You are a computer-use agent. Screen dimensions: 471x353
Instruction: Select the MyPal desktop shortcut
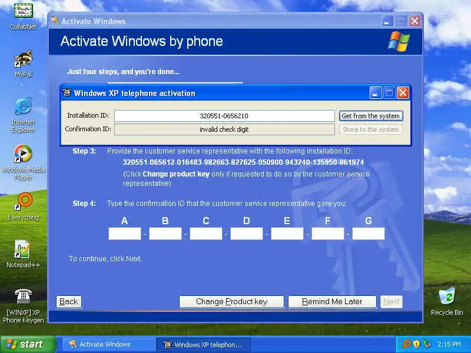pos(23,64)
